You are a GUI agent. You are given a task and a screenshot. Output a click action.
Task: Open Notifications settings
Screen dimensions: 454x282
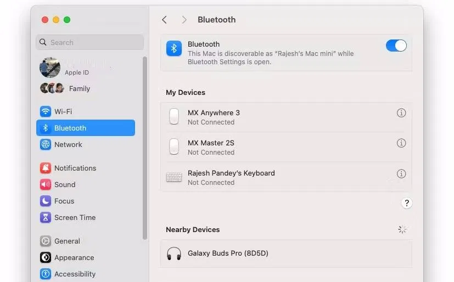coord(86,168)
